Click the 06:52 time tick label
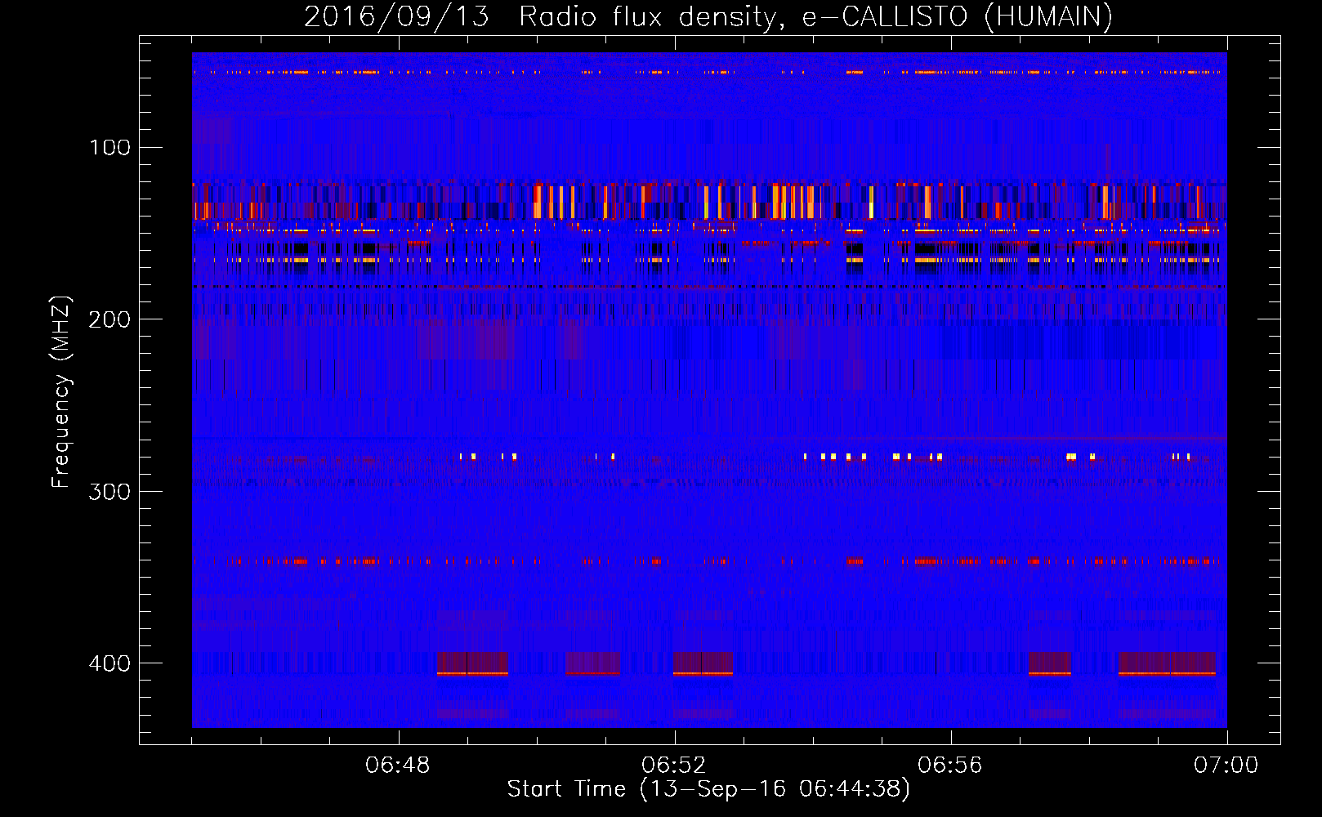The height and width of the screenshot is (817, 1322). tap(674, 766)
